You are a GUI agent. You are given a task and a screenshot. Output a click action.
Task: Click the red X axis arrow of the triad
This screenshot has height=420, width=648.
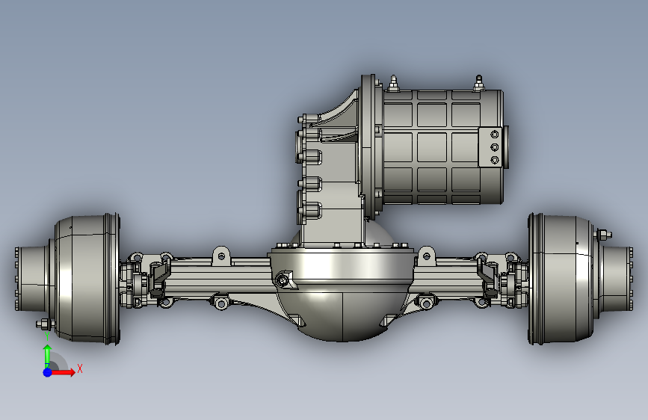pyautogui.click(x=63, y=372)
